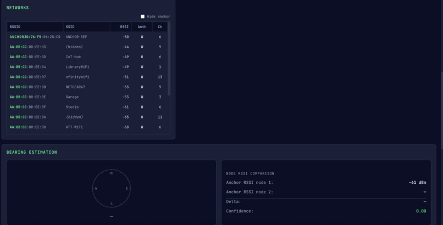The width and height of the screenshot is (443, 225).
Task: Click BSSID AA:BB:CC:DD:EE:0A
Action: [27, 117]
